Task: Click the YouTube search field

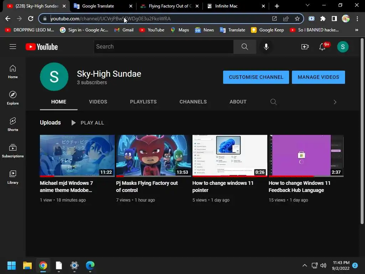Action: click(164, 47)
